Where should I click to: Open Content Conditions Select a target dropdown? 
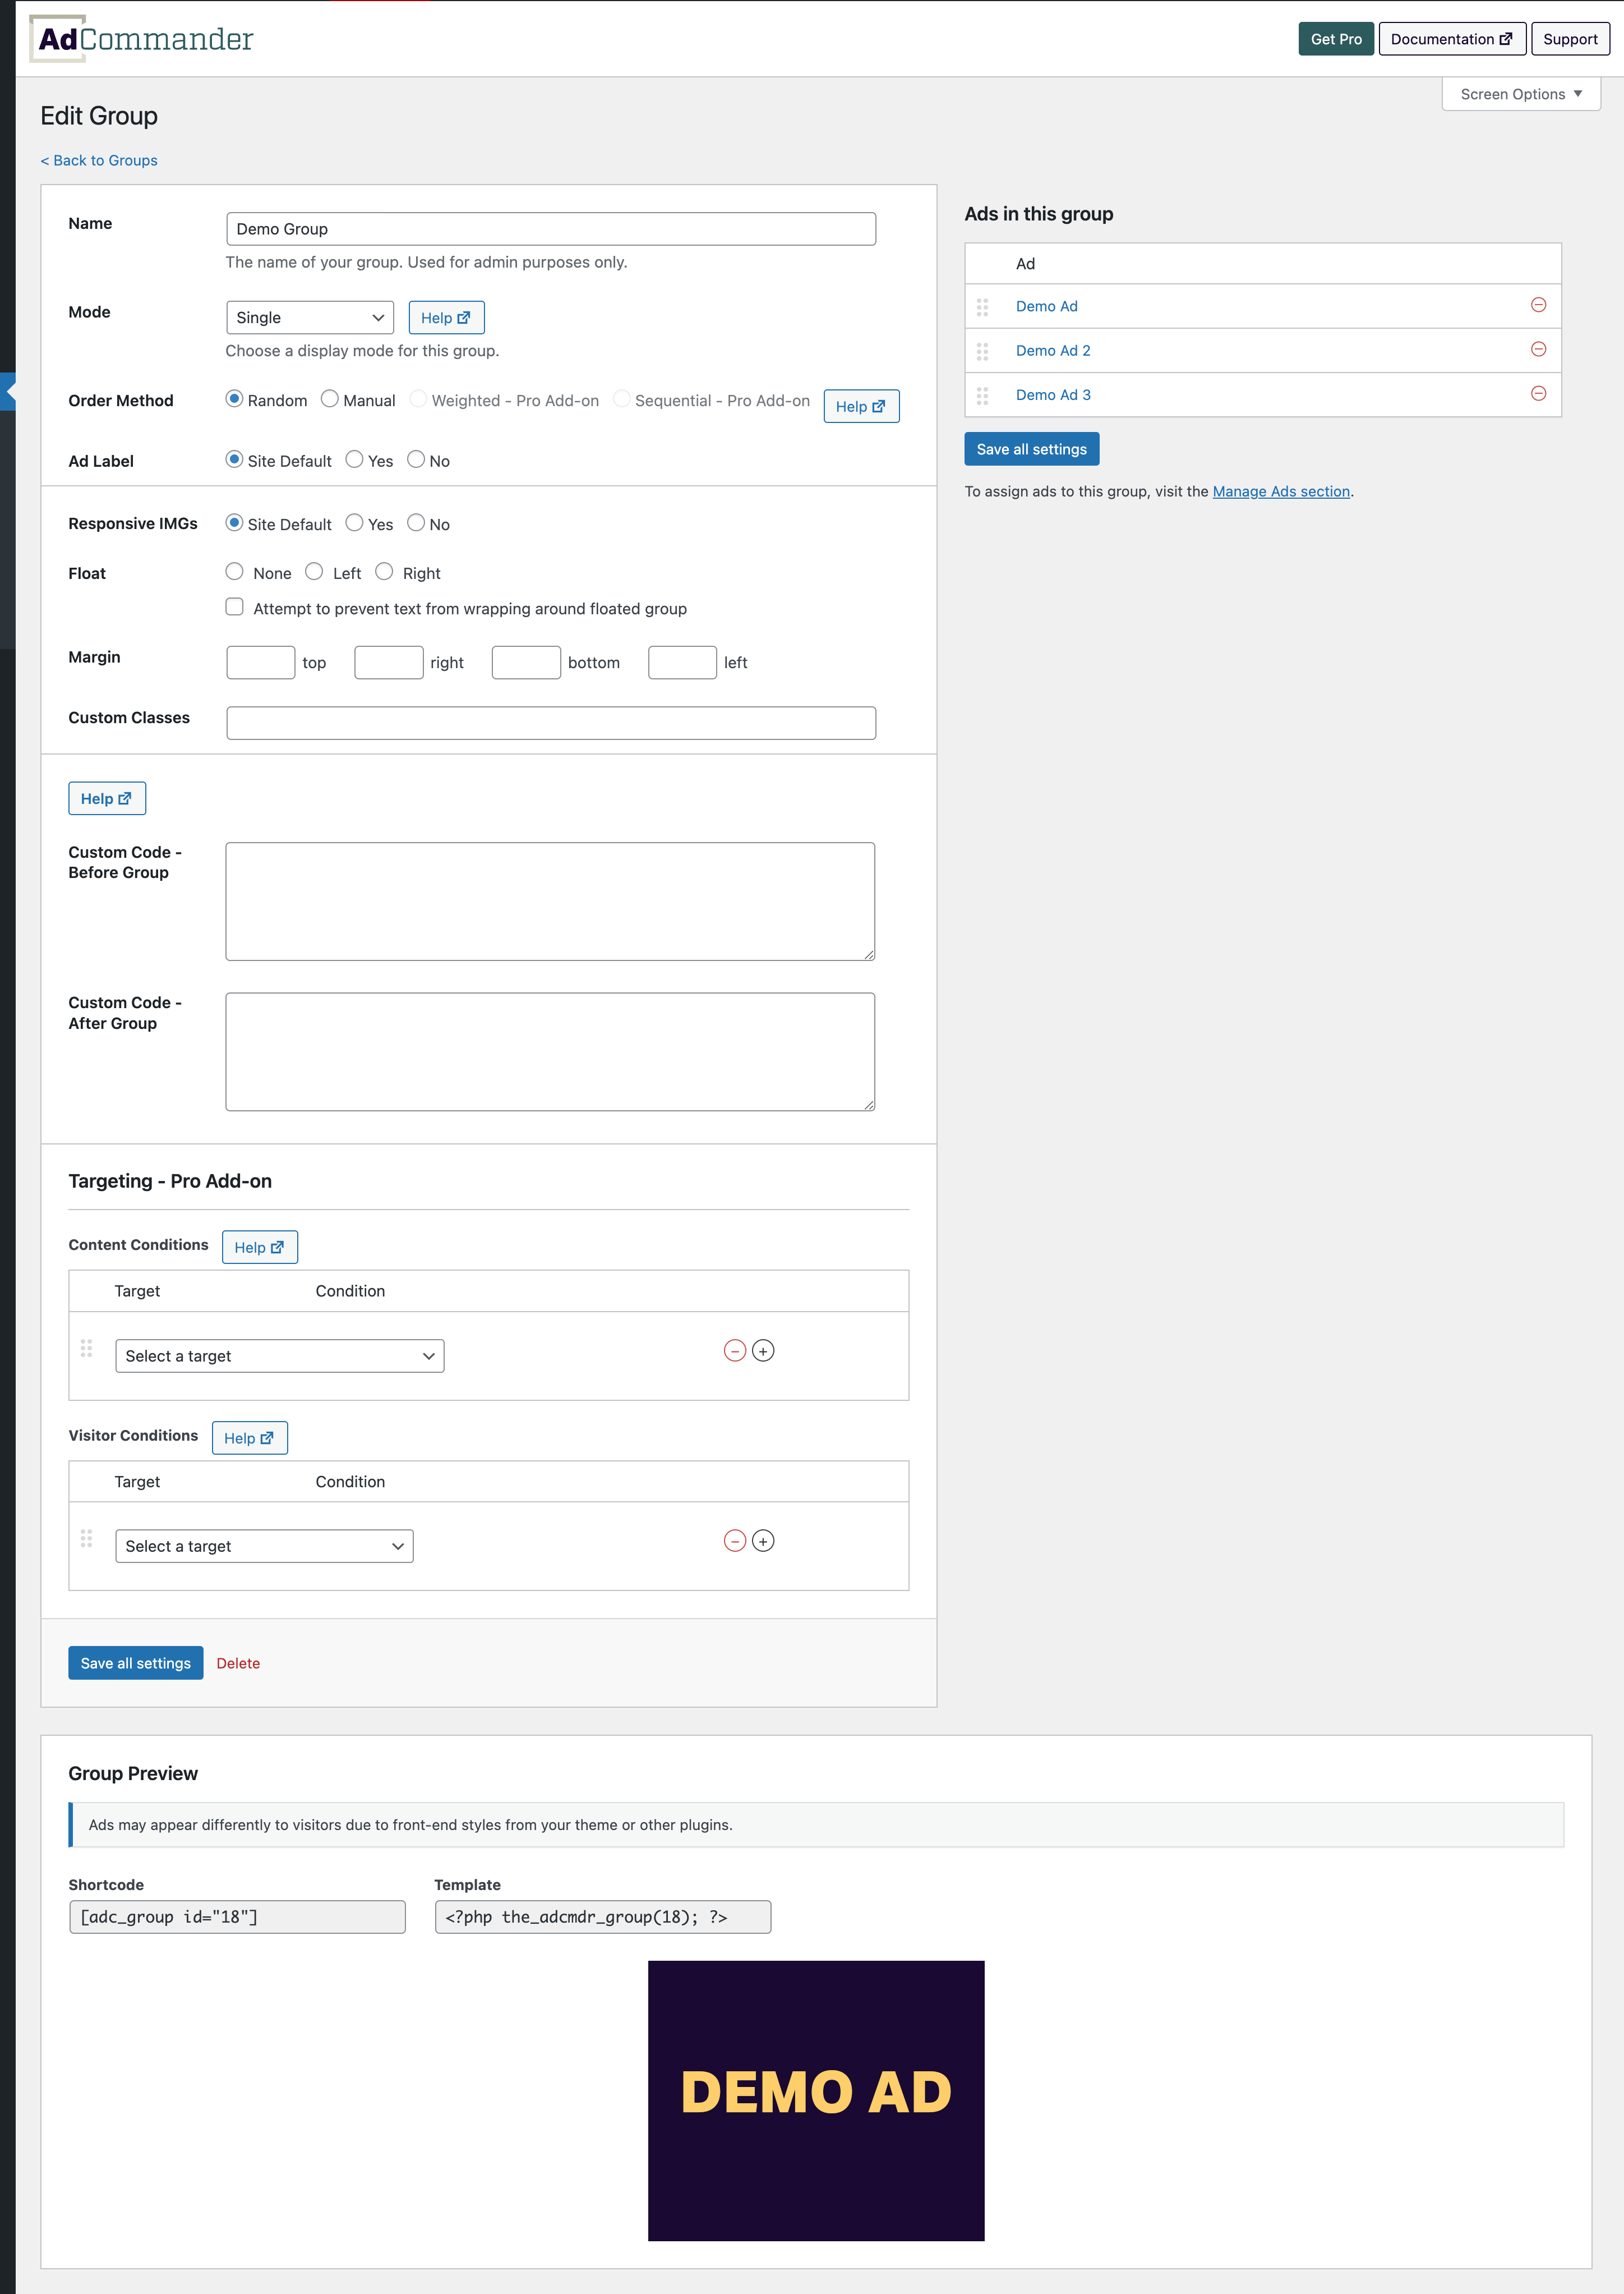tap(280, 1355)
